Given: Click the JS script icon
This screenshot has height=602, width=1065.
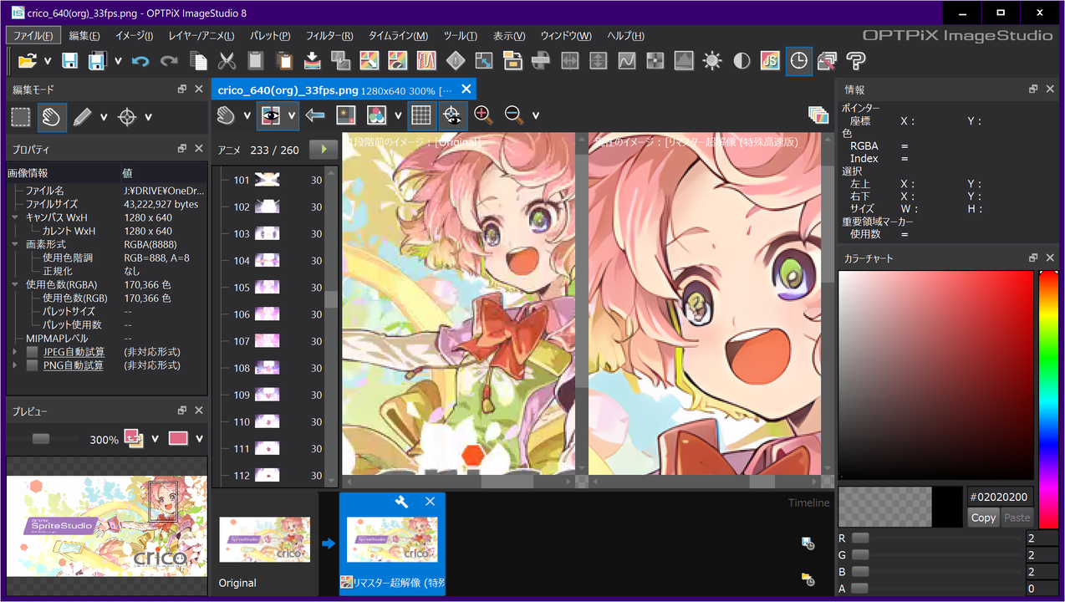Looking at the screenshot, I should (770, 60).
